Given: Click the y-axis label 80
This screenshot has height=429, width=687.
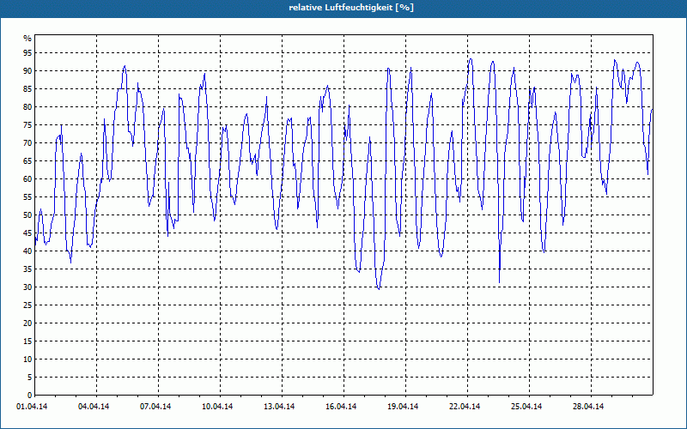Looking at the screenshot, I should [x=27, y=106].
